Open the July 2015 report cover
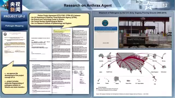The image size is (175, 98). click(106, 33)
